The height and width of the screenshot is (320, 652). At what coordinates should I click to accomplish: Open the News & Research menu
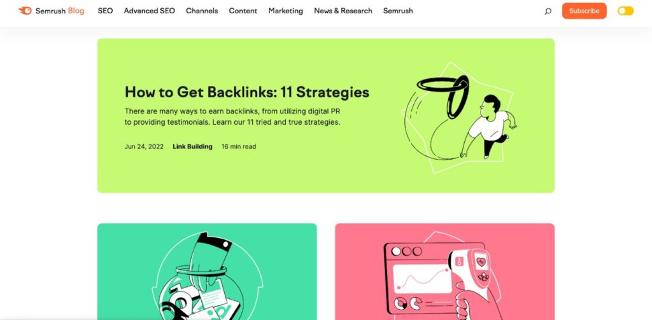click(x=343, y=11)
